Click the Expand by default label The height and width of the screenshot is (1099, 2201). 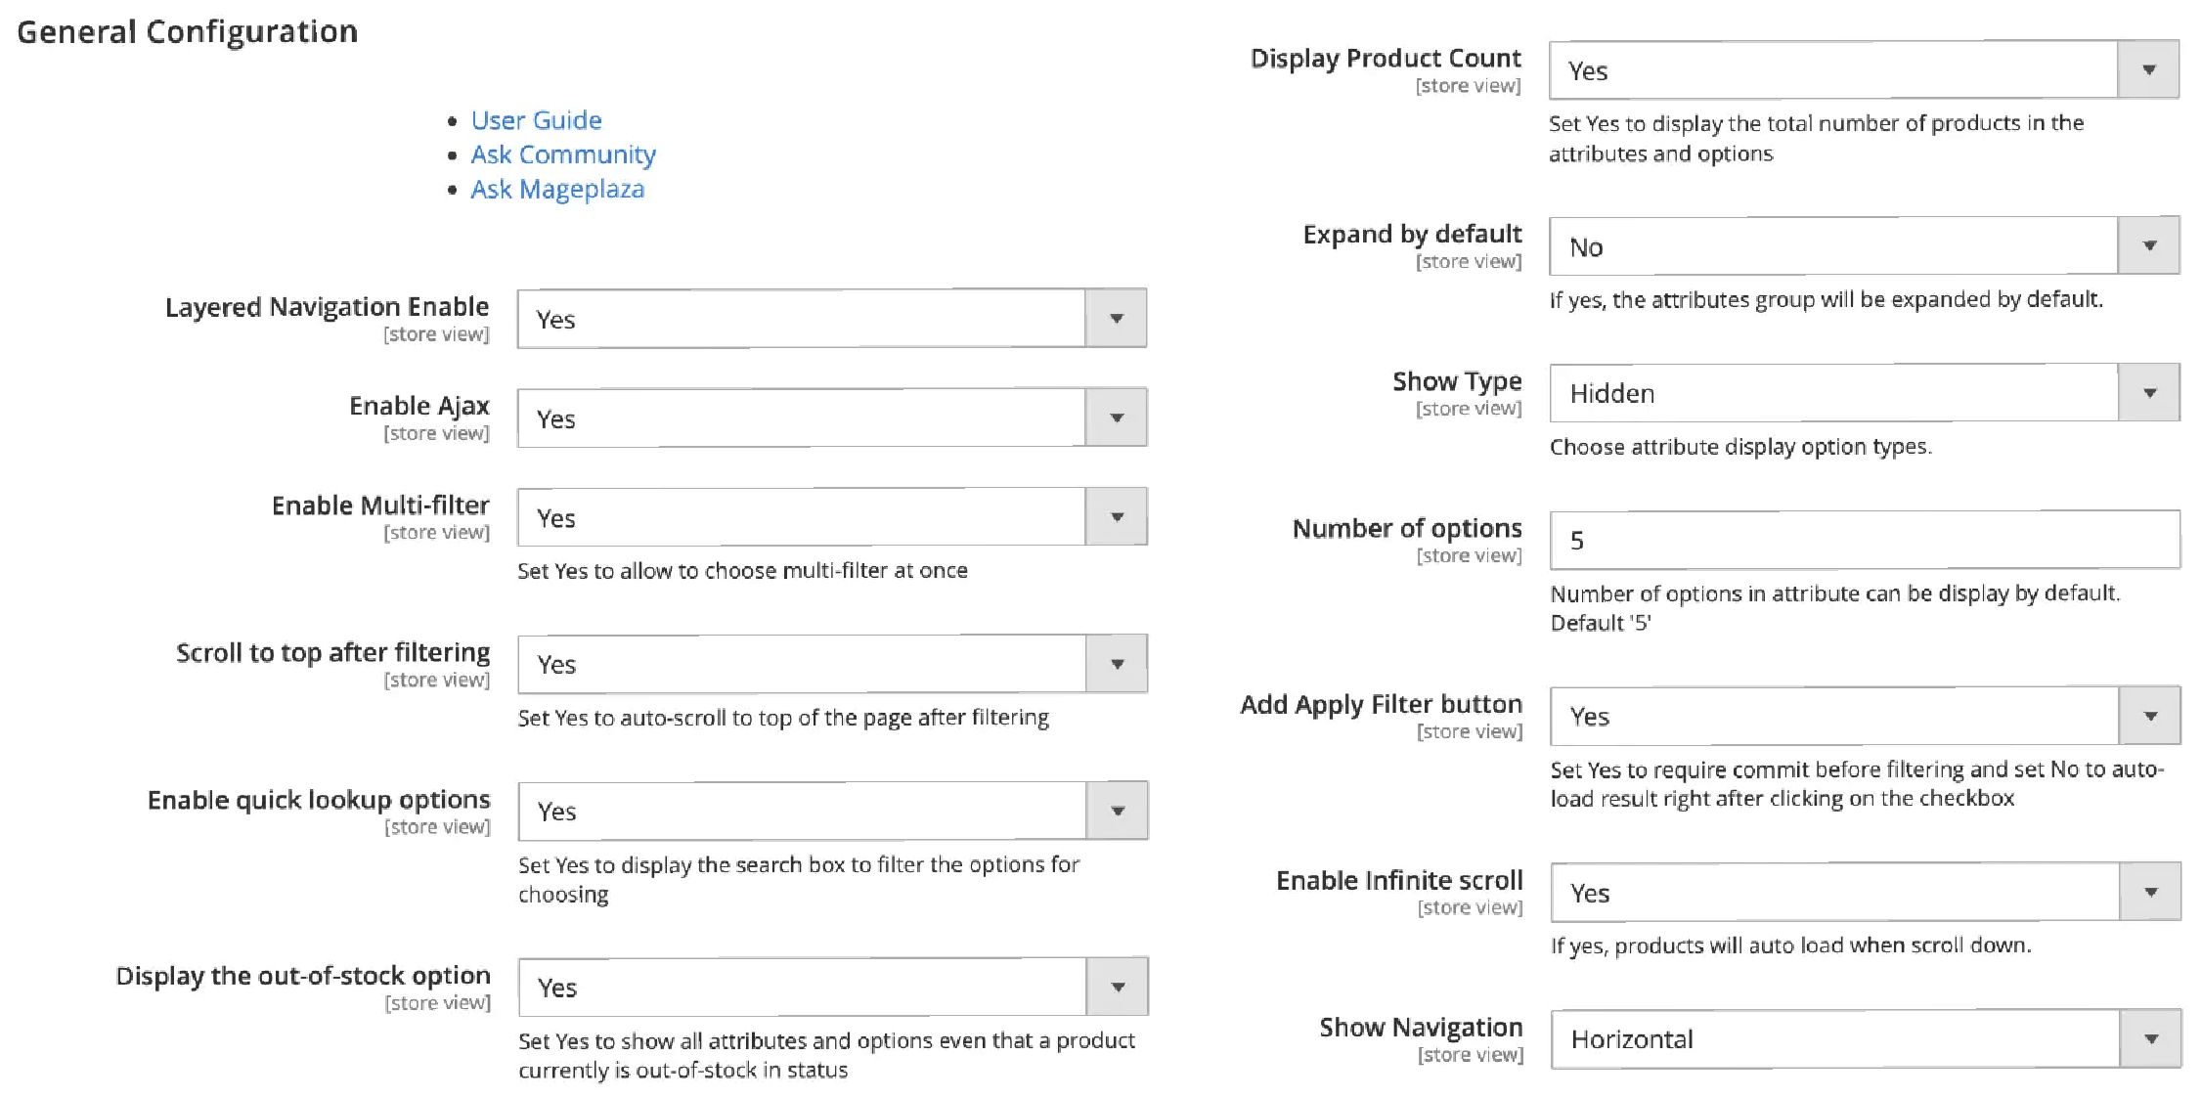coord(1412,235)
